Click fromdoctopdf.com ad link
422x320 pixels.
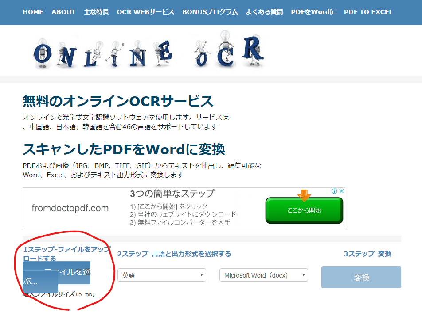[x=70, y=208]
